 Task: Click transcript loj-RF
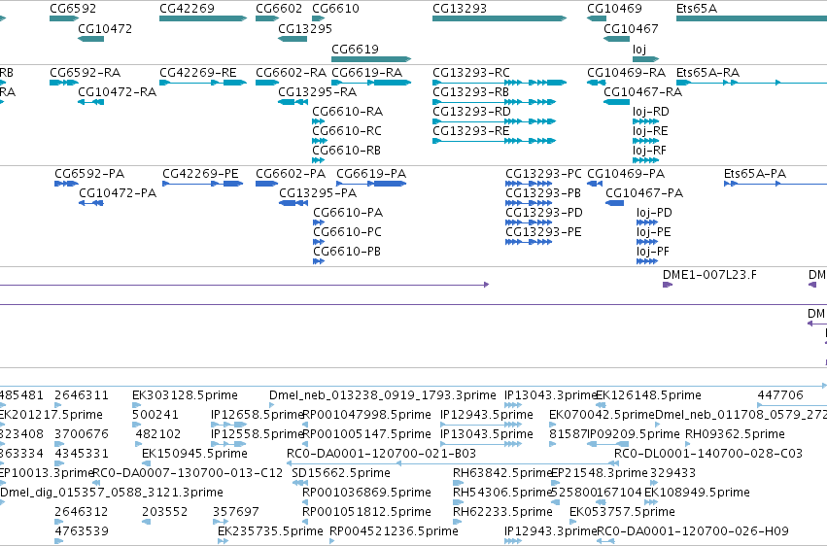649,151
